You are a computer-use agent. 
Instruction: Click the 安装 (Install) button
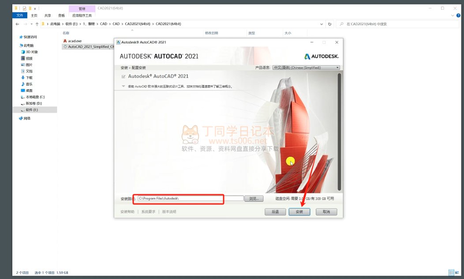[299, 212]
